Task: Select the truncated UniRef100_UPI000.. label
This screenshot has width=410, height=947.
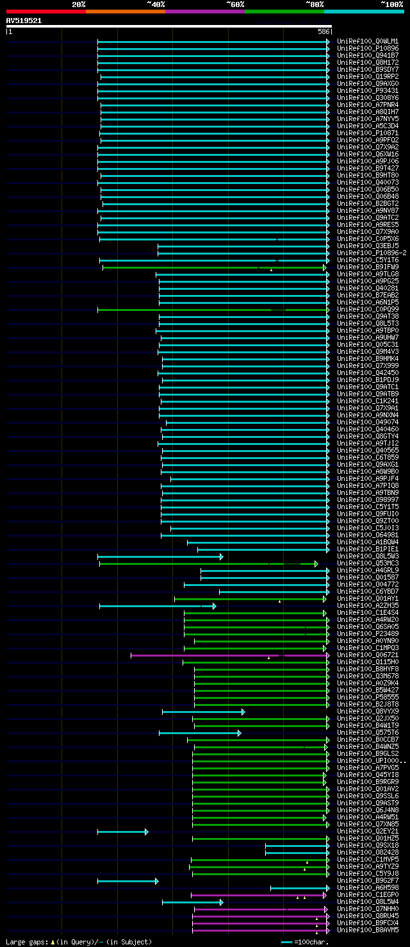Action: [372, 761]
